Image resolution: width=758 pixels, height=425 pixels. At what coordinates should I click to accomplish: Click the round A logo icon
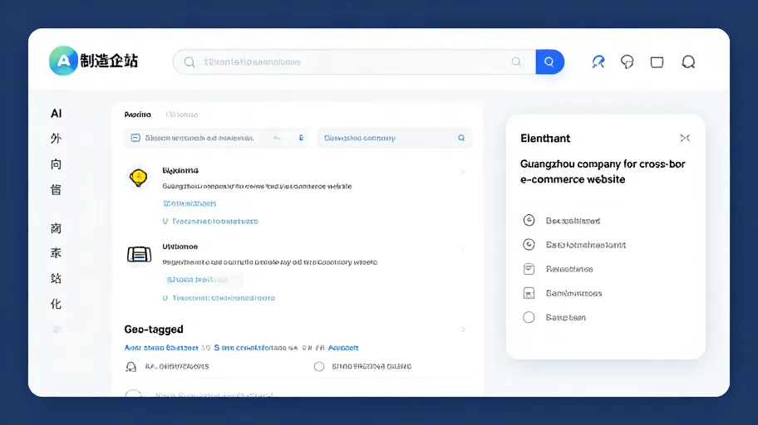pyautogui.click(x=63, y=61)
